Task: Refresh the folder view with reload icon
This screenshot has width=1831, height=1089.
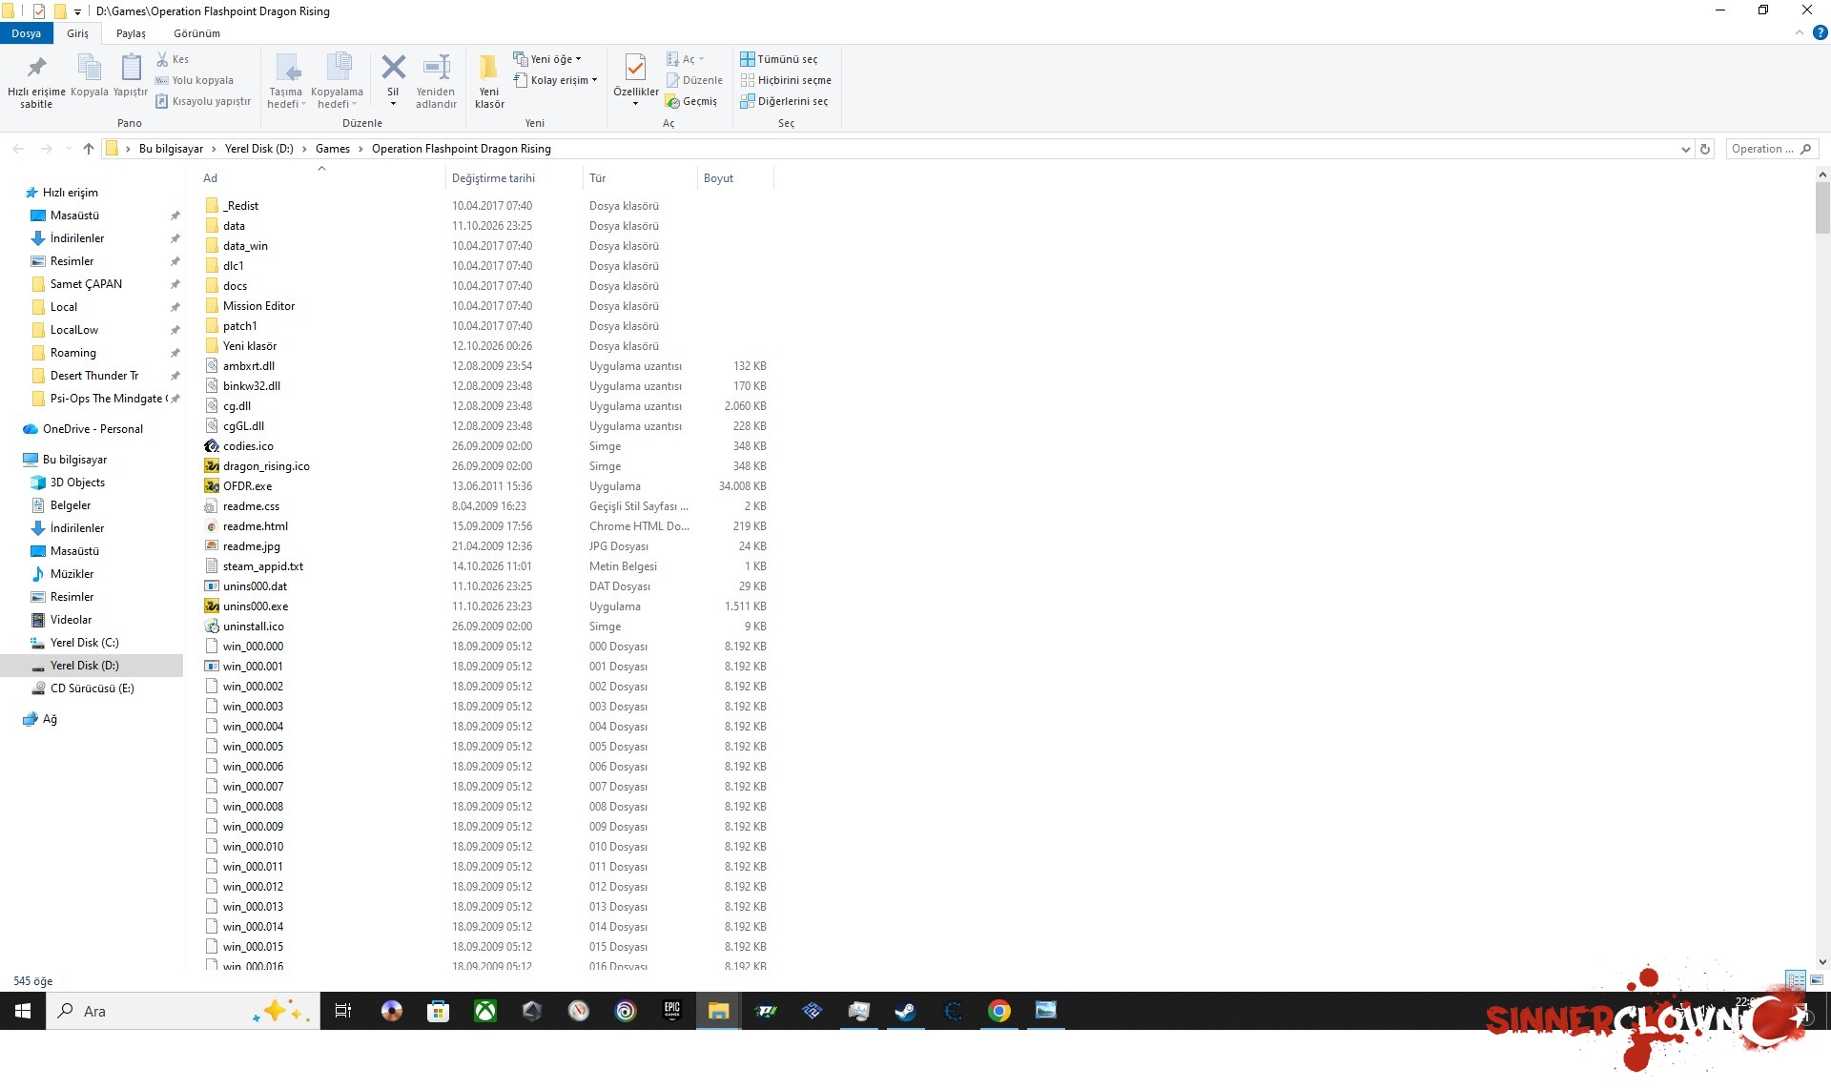Action: click(1705, 149)
